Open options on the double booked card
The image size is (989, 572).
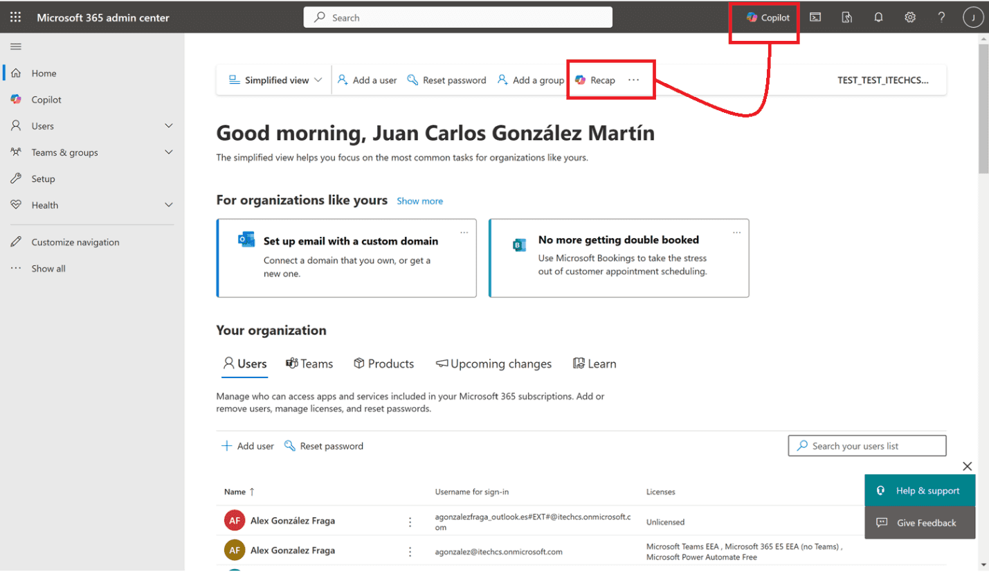click(736, 232)
